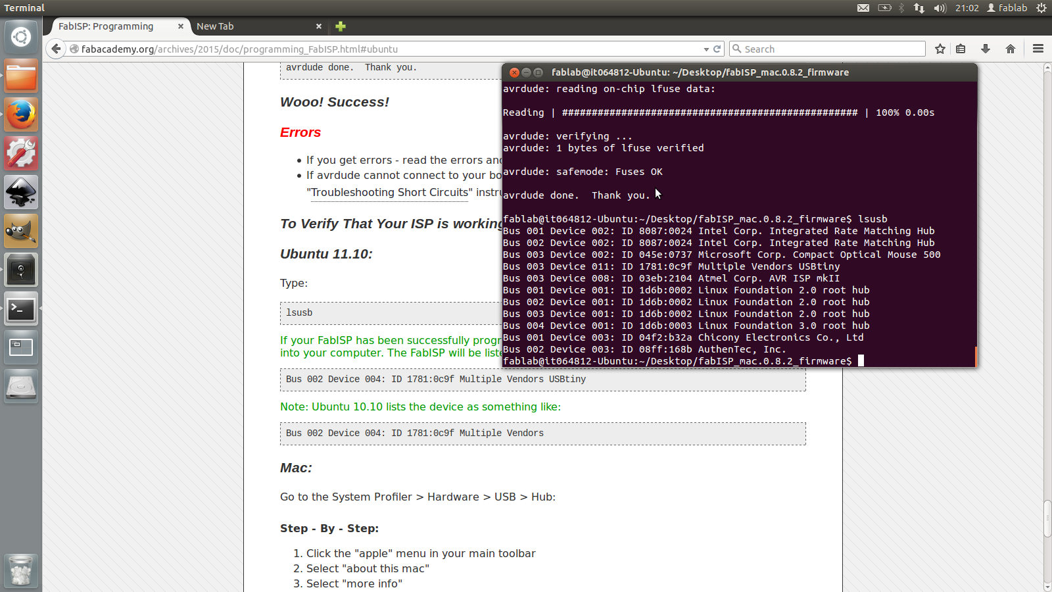The height and width of the screenshot is (592, 1052).
Task: Click terminal line "AuthenTec, Inc."
Action: coord(644,349)
